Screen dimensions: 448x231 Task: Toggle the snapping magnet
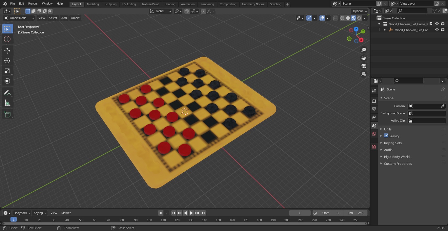pos(187,11)
